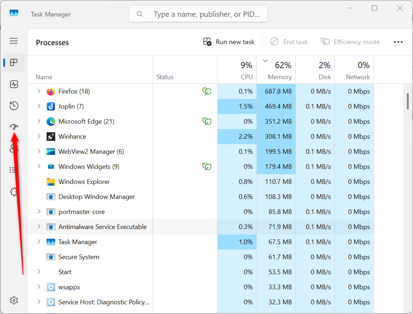Expand the Microsoft Edge process tree
Image resolution: width=413 pixels, height=314 pixels.
point(38,121)
